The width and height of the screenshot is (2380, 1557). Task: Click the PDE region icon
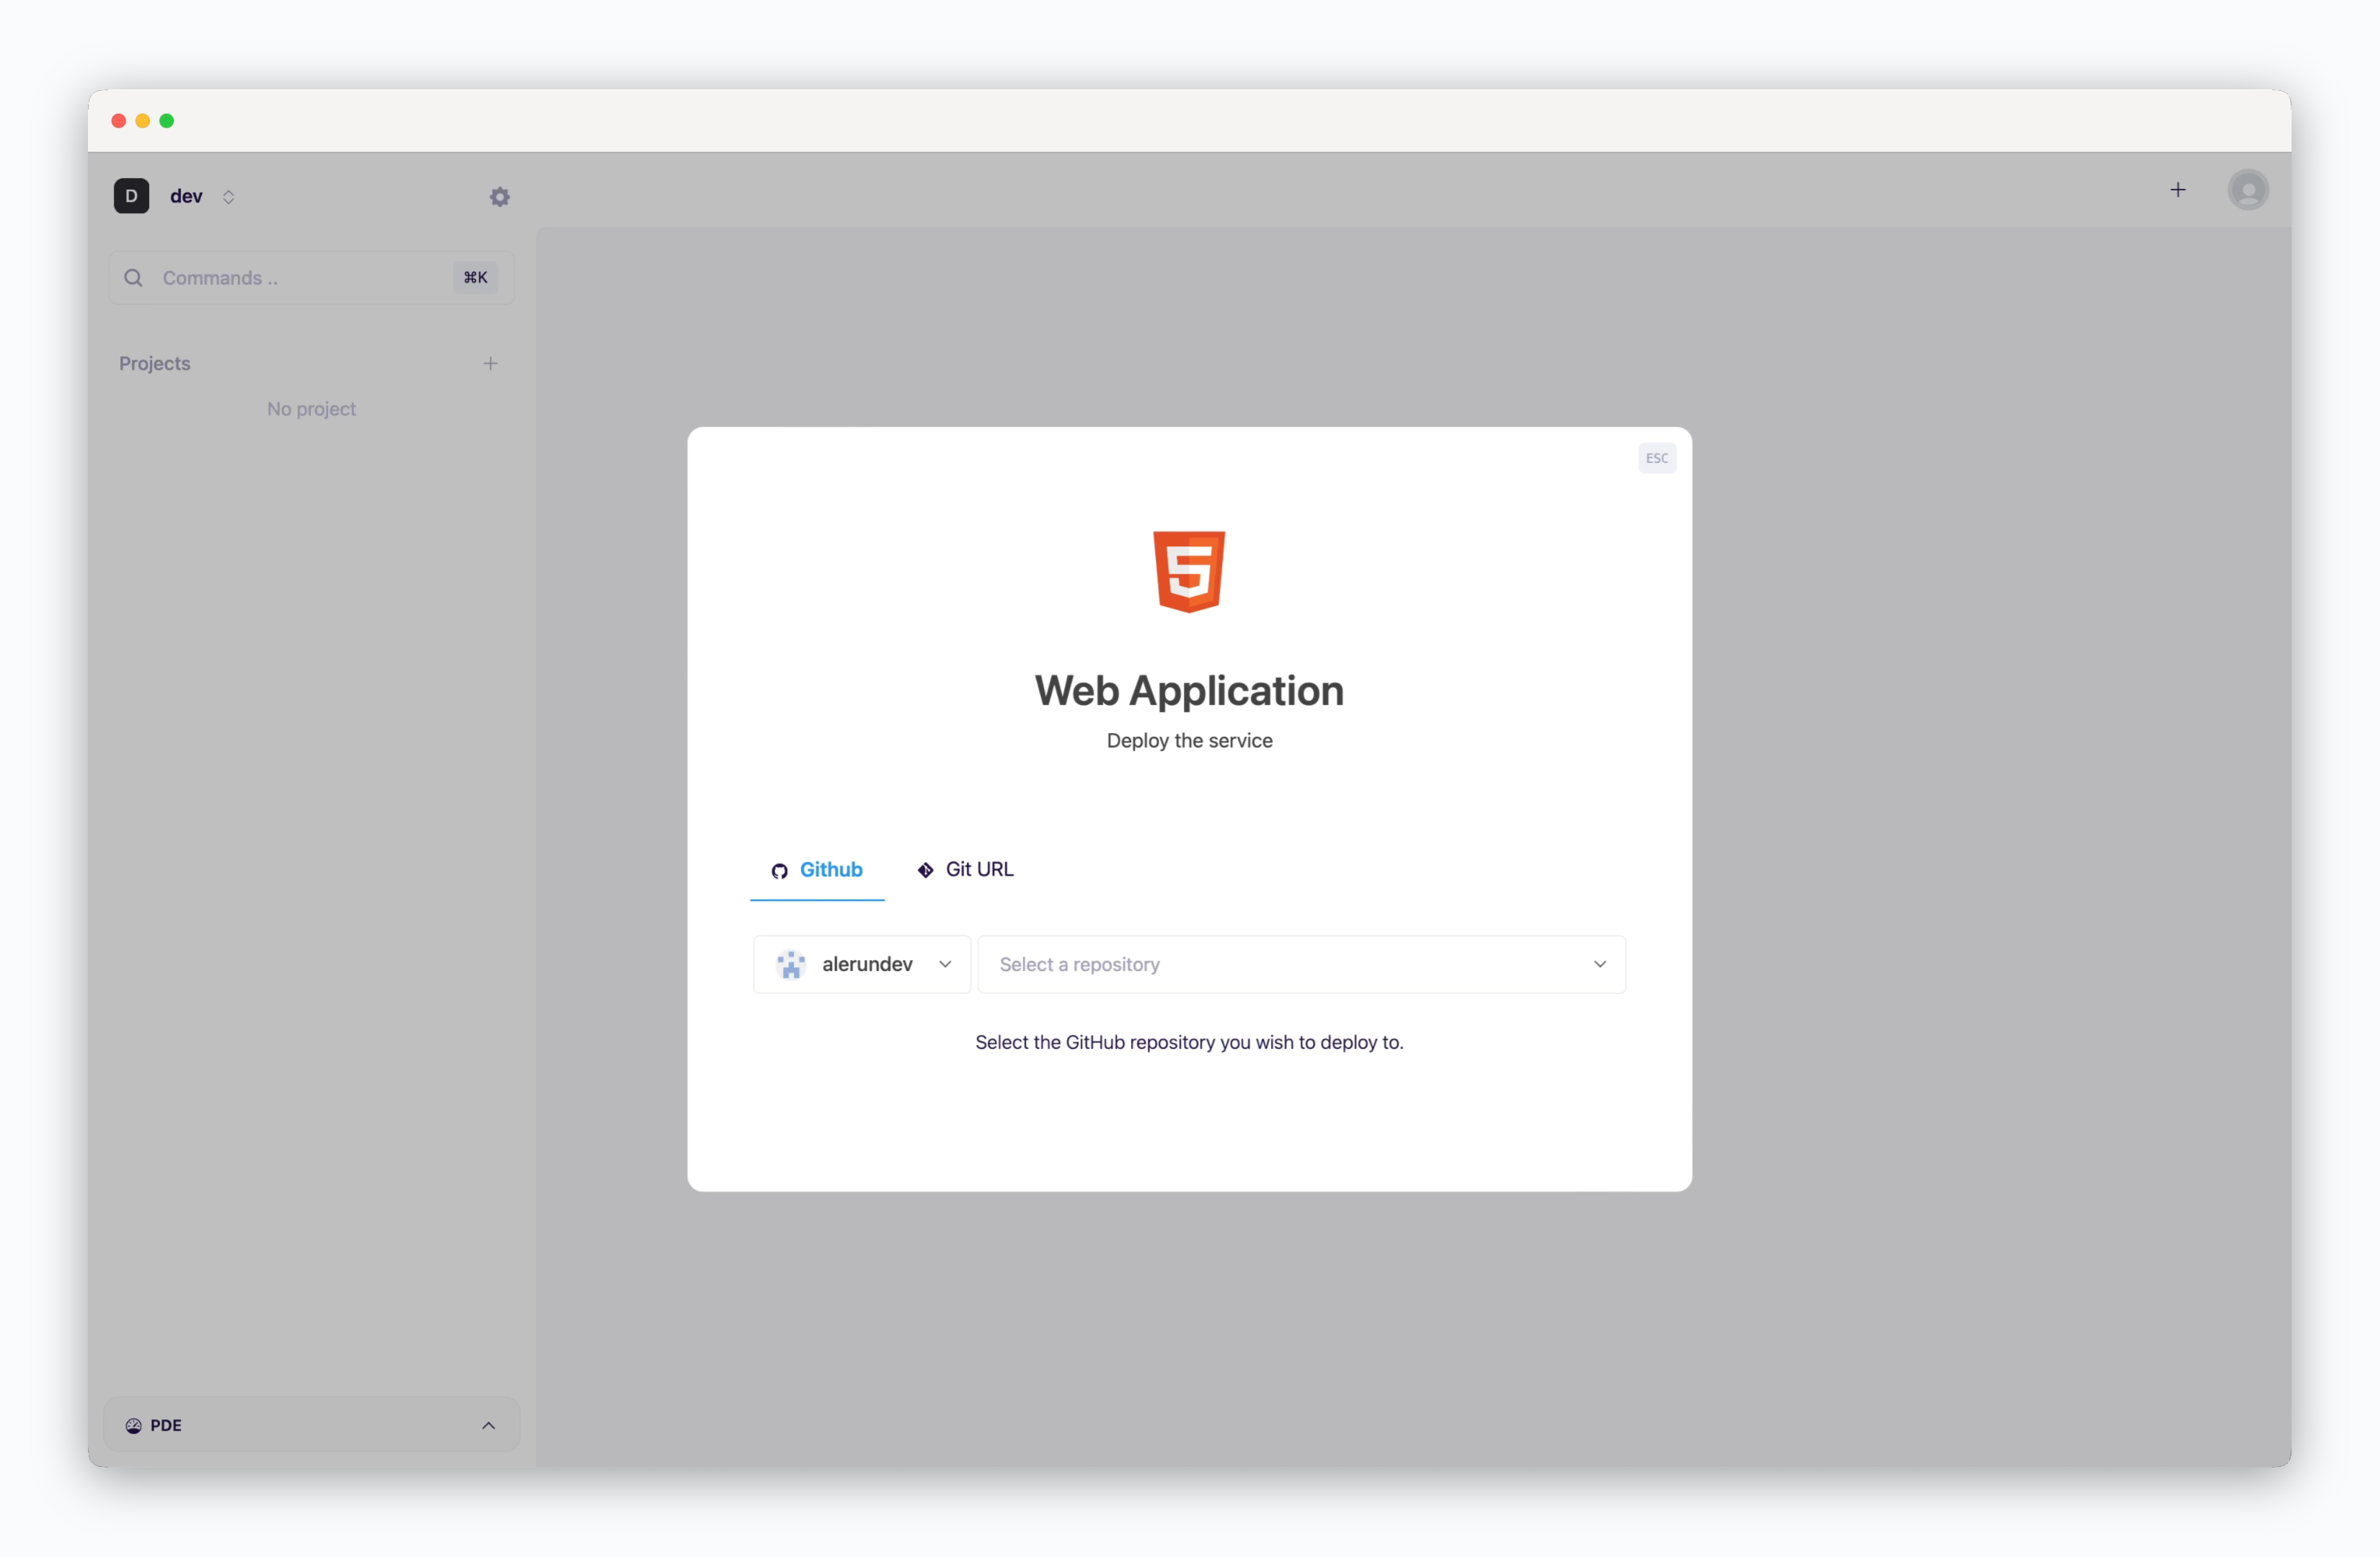tap(133, 1425)
